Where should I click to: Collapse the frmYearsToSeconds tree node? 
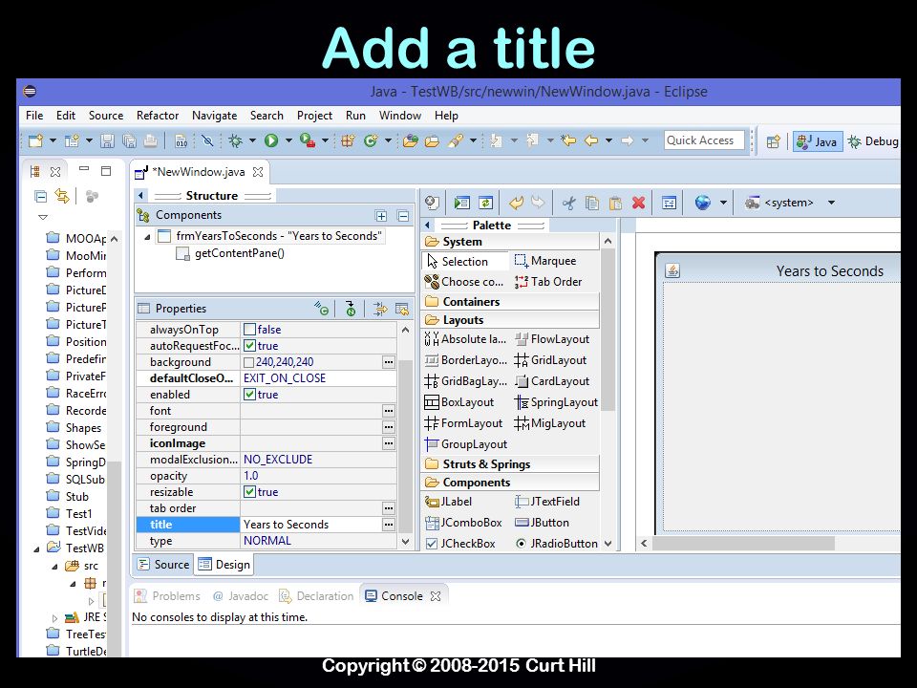(x=147, y=237)
